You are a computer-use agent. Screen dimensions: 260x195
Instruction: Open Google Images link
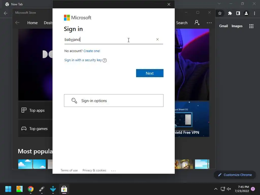[x=237, y=26]
